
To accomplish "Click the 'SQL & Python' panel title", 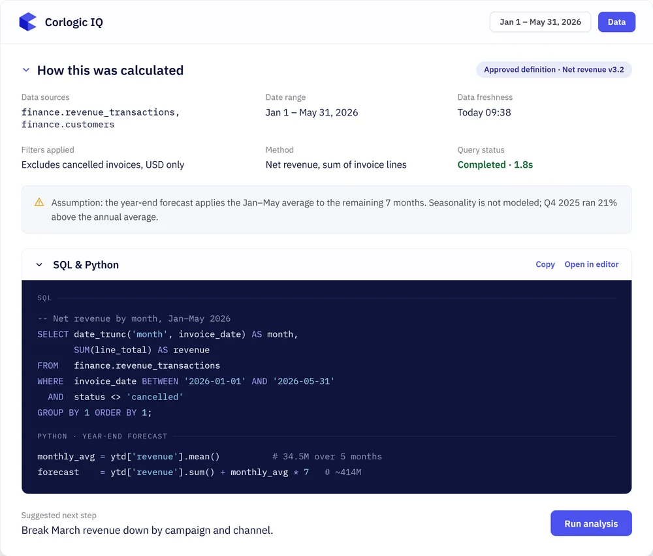I will coord(86,265).
